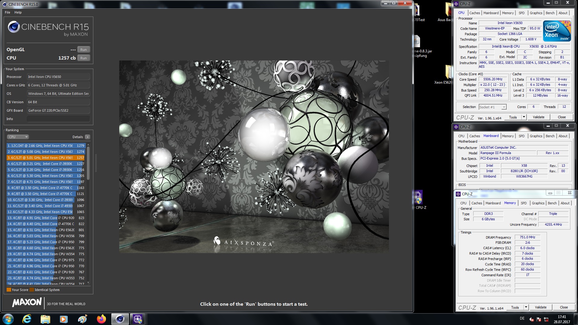This screenshot has height=325, width=578.
Task: Click the Intel Xeon inside logo
Action: point(557,31)
